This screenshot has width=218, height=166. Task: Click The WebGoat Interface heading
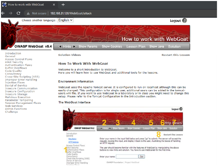coord(74,102)
